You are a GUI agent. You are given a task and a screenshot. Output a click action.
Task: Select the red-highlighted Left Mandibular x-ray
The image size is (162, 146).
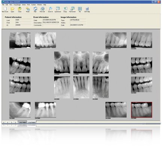point(141,110)
